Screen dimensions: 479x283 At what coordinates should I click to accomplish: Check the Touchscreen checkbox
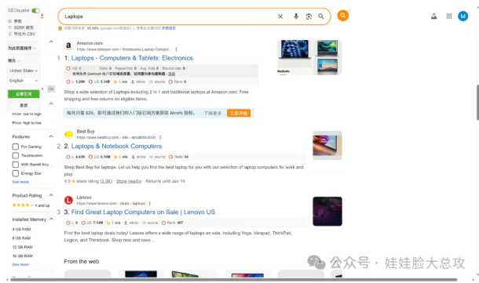pyautogui.click(x=16, y=155)
